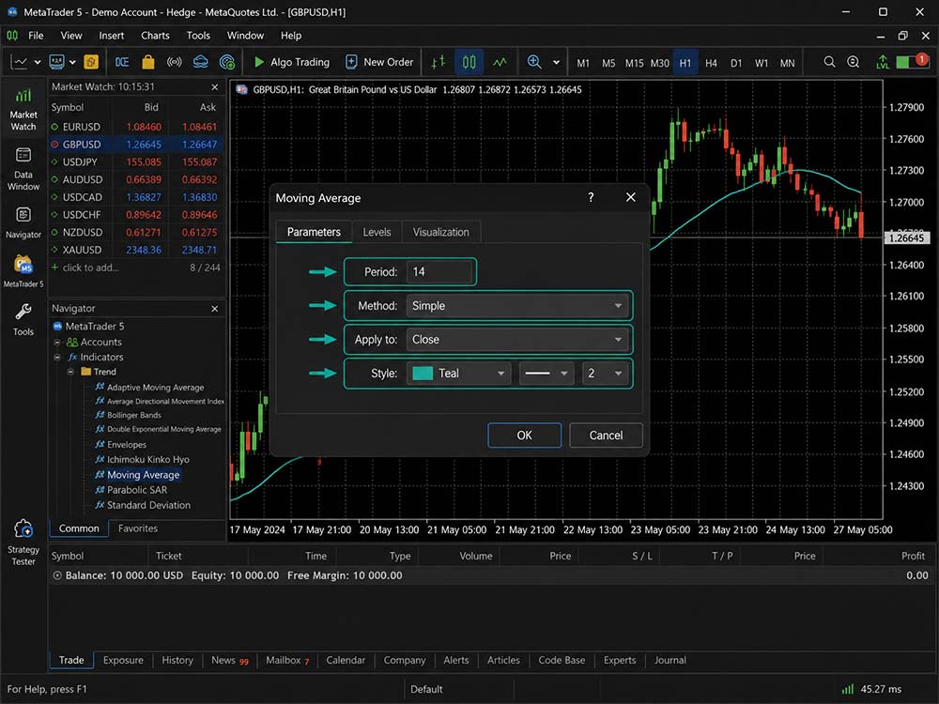Open the Market shopping bag icon
This screenshot has height=704, width=939.
pos(148,62)
